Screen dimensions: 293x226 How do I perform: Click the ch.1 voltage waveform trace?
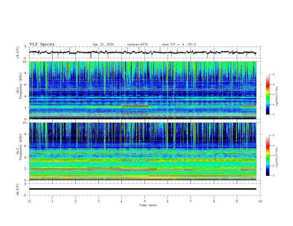click(142, 52)
